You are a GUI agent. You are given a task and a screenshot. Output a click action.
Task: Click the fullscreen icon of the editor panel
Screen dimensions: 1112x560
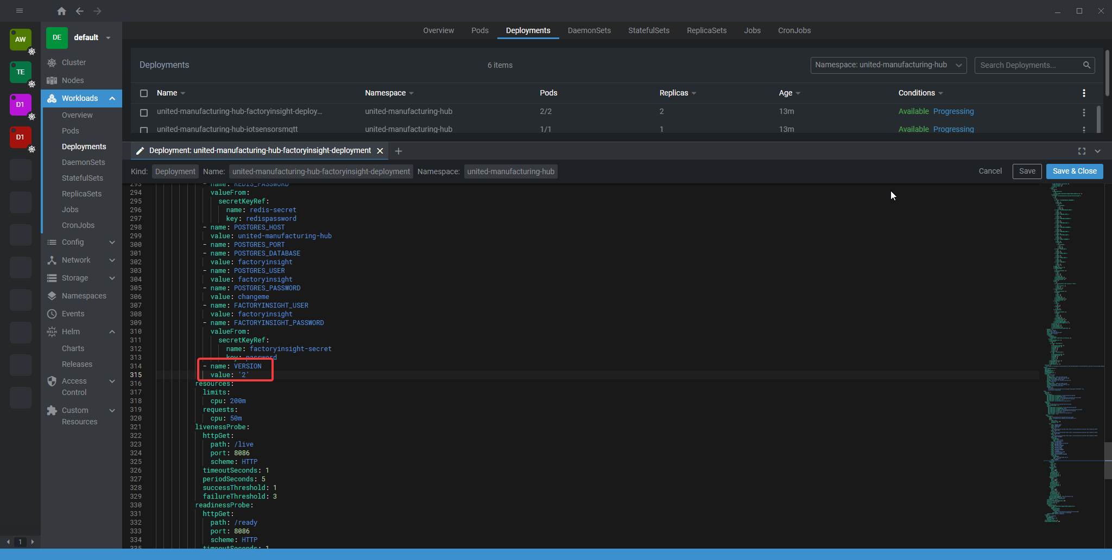coord(1082,151)
